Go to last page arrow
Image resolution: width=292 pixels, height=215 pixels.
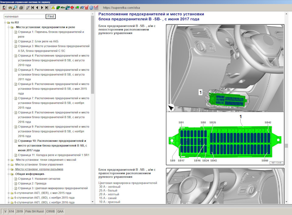(47, 8)
